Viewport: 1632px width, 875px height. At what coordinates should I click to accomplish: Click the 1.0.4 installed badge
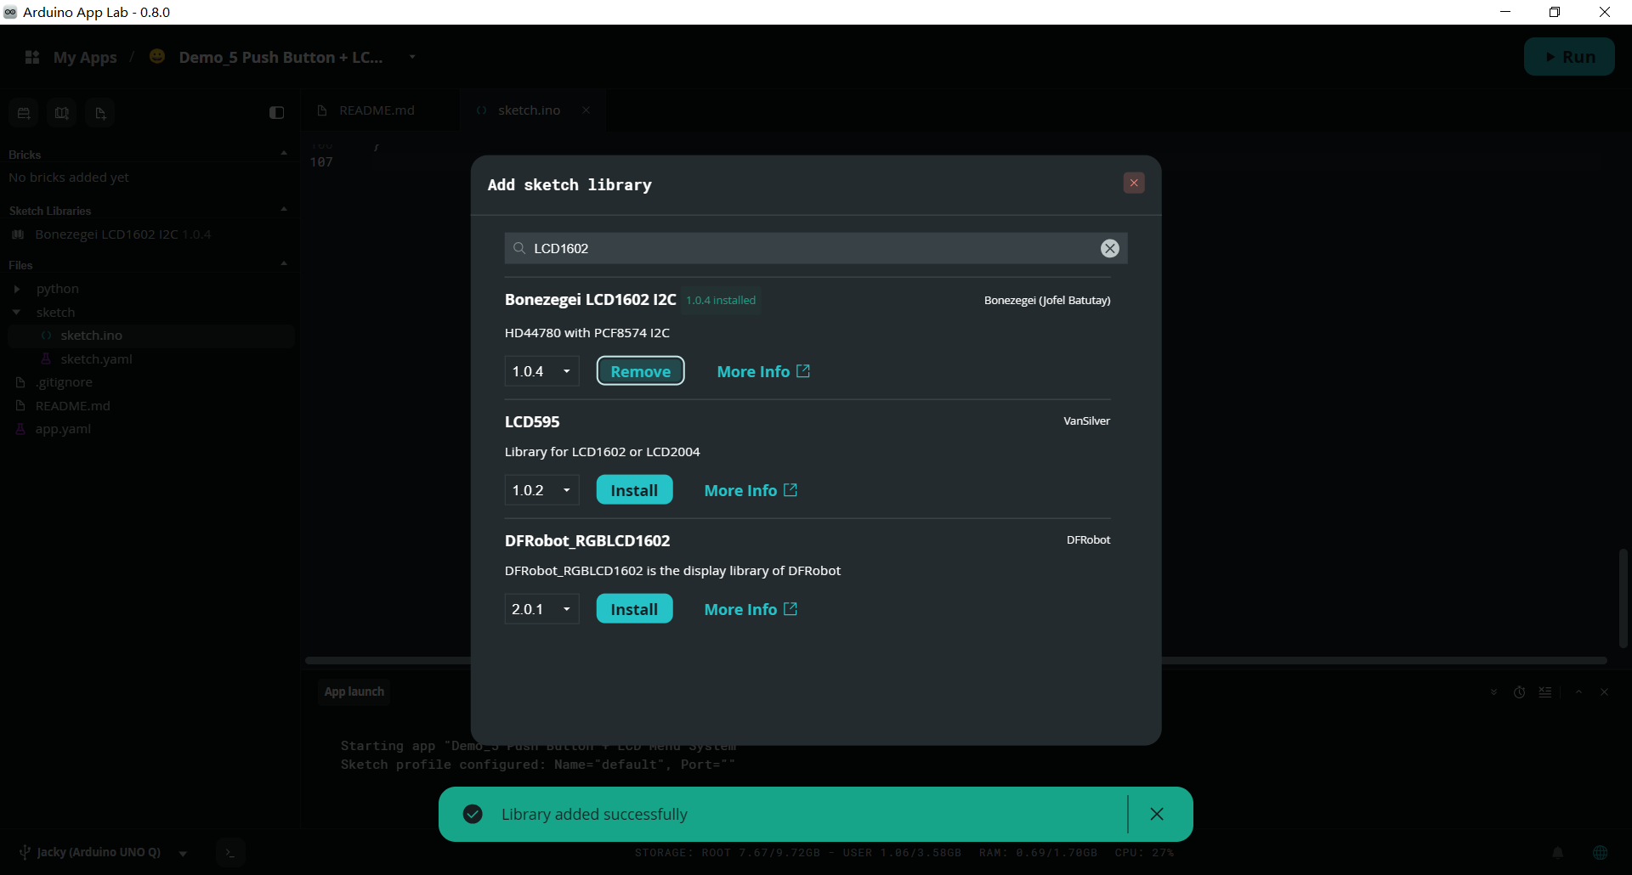point(721,300)
